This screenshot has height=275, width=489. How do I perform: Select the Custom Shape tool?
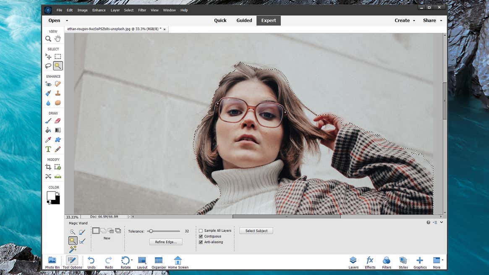tap(58, 140)
